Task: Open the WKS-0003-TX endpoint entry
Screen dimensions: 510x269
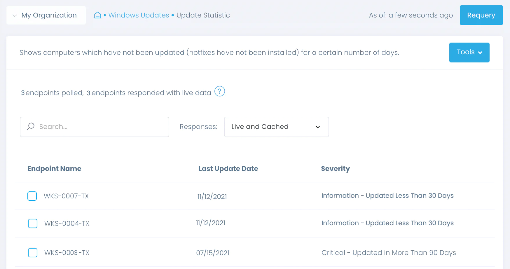Action: point(67,253)
